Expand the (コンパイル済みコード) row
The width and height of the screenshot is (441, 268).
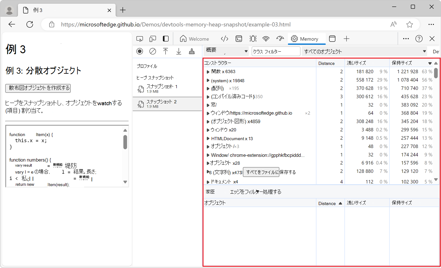click(x=208, y=97)
